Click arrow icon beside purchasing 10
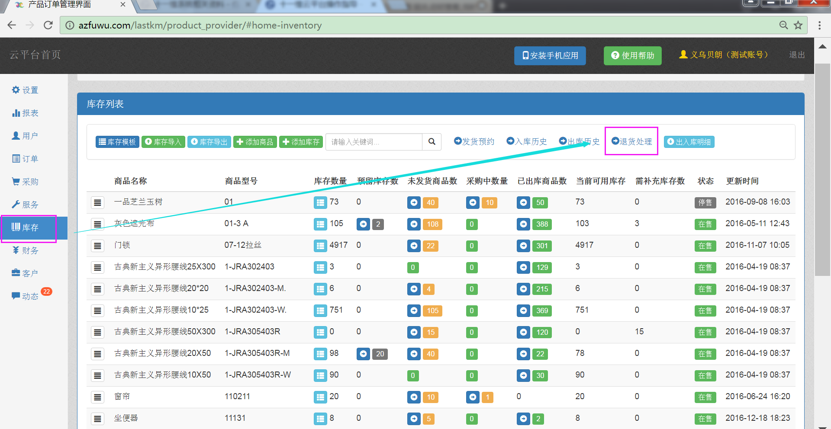The image size is (831, 429). tap(473, 202)
